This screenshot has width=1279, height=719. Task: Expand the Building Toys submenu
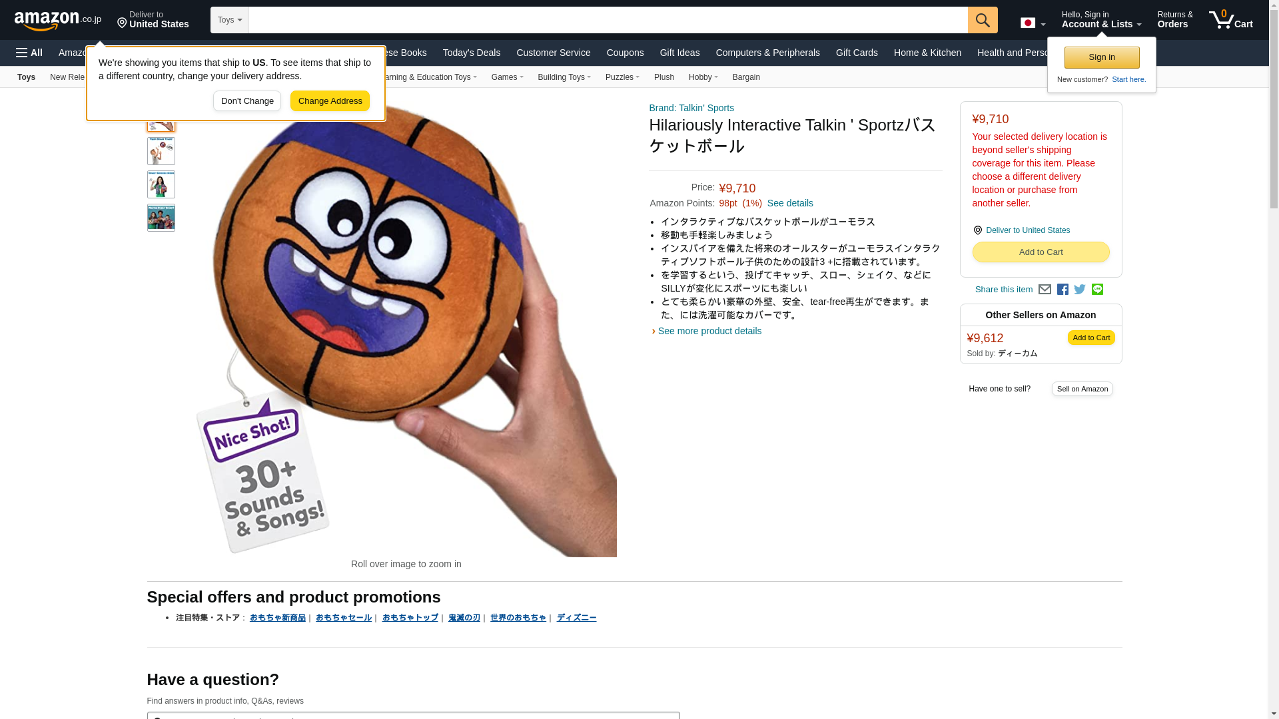(x=564, y=77)
